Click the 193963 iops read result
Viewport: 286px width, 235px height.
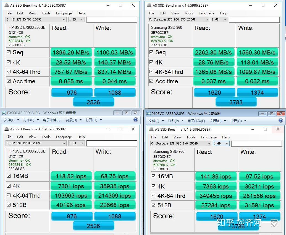(71, 195)
